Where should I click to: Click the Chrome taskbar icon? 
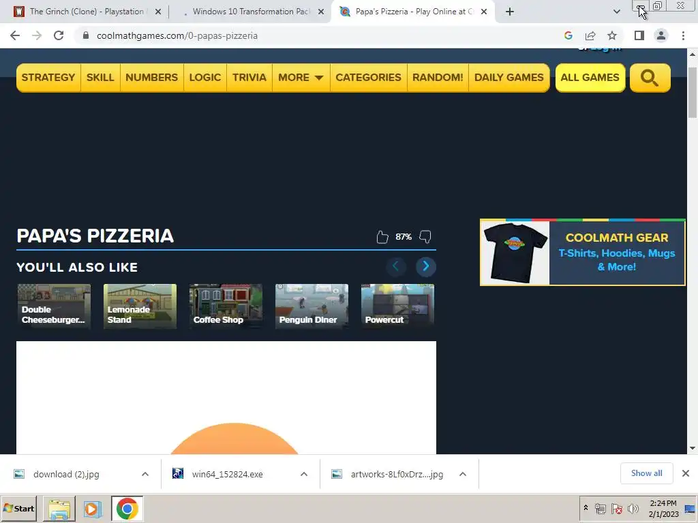coord(127,509)
